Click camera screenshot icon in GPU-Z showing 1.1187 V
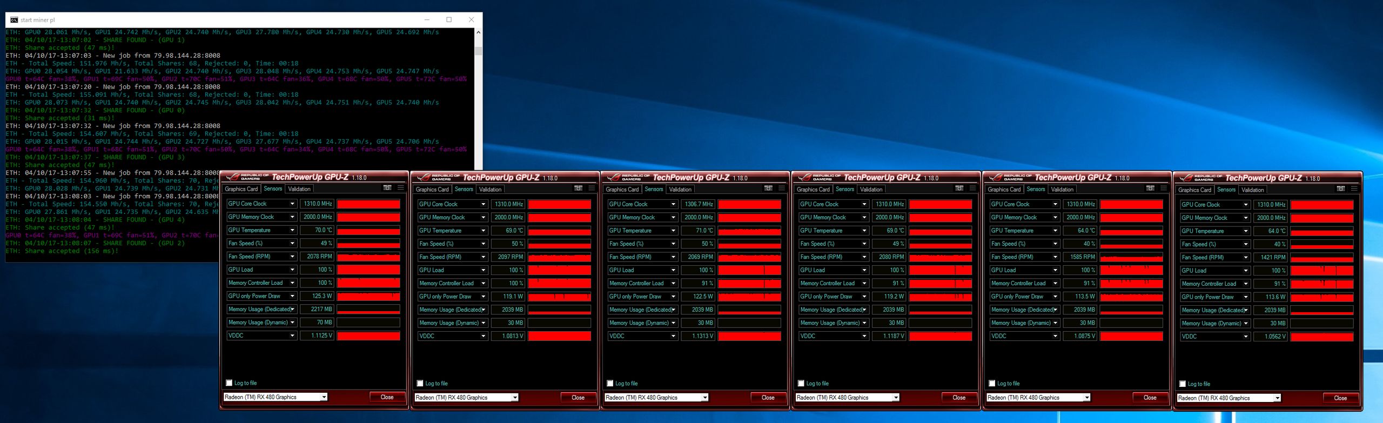This screenshot has width=1383, height=423. pyautogui.click(x=959, y=189)
